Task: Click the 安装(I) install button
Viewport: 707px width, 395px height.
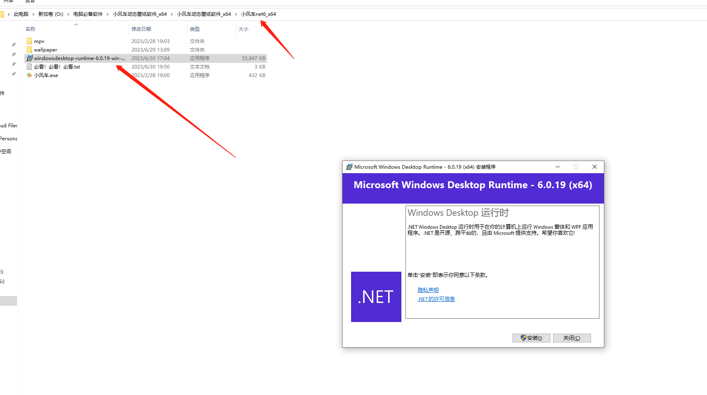Action: (x=531, y=338)
